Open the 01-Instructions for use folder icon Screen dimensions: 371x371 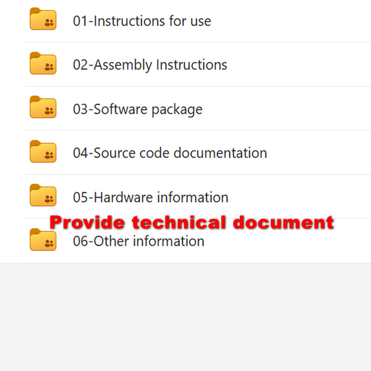click(x=43, y=19)
